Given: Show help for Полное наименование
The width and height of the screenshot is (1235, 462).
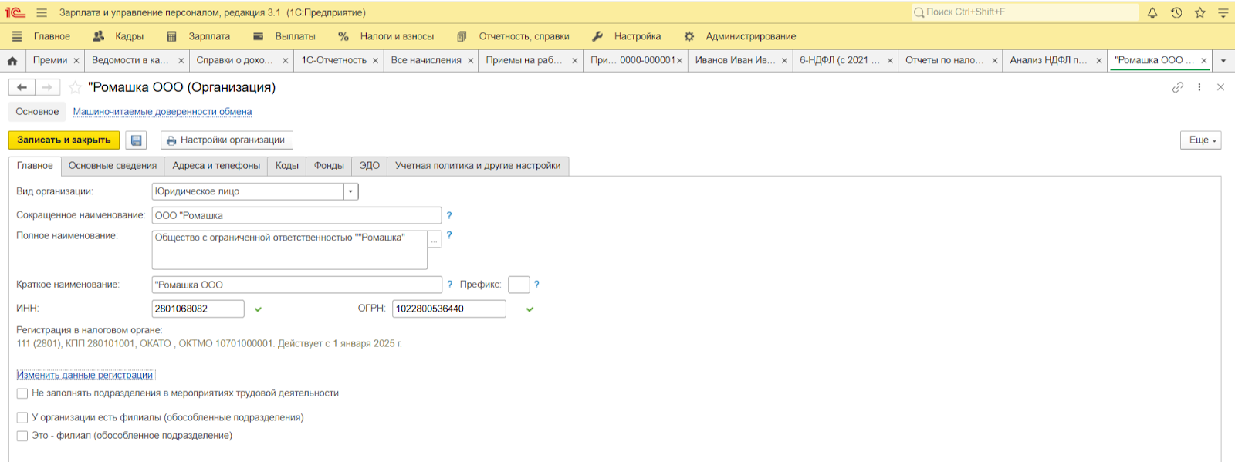Looking at the screenshot, I should point(449,234).
